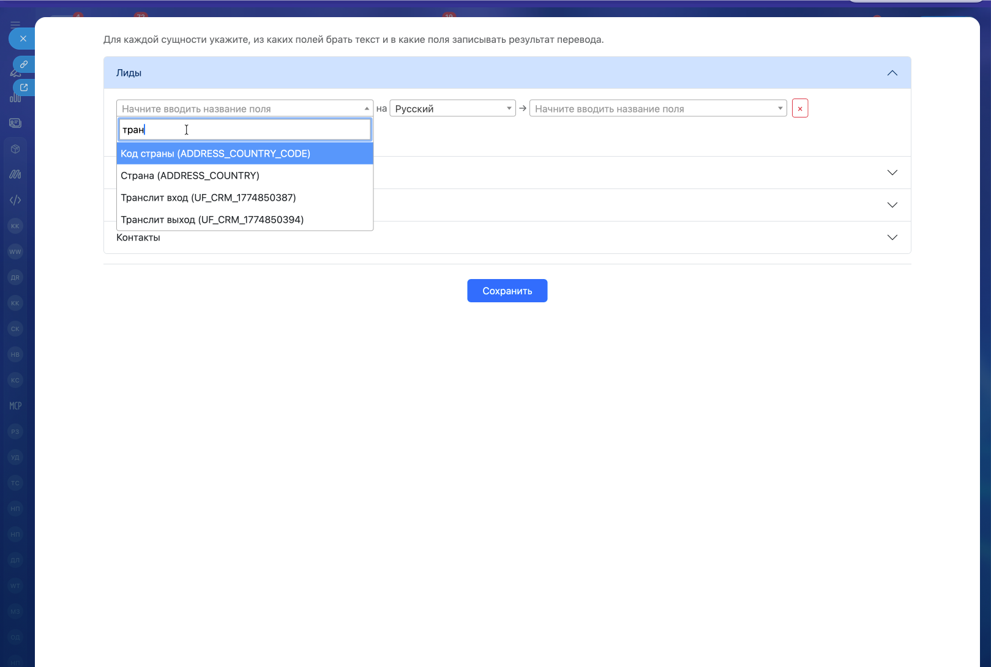The width and height of the screenshot is (991, 667).
Task: Focus the field search input
Action: 245,130
